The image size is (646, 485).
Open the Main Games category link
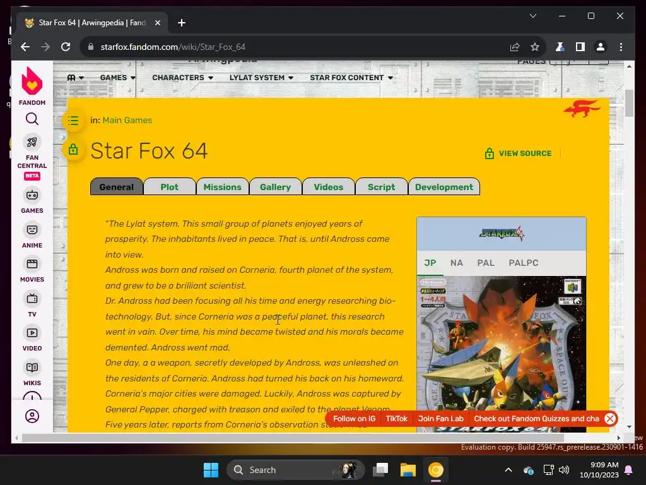(127, 120)
